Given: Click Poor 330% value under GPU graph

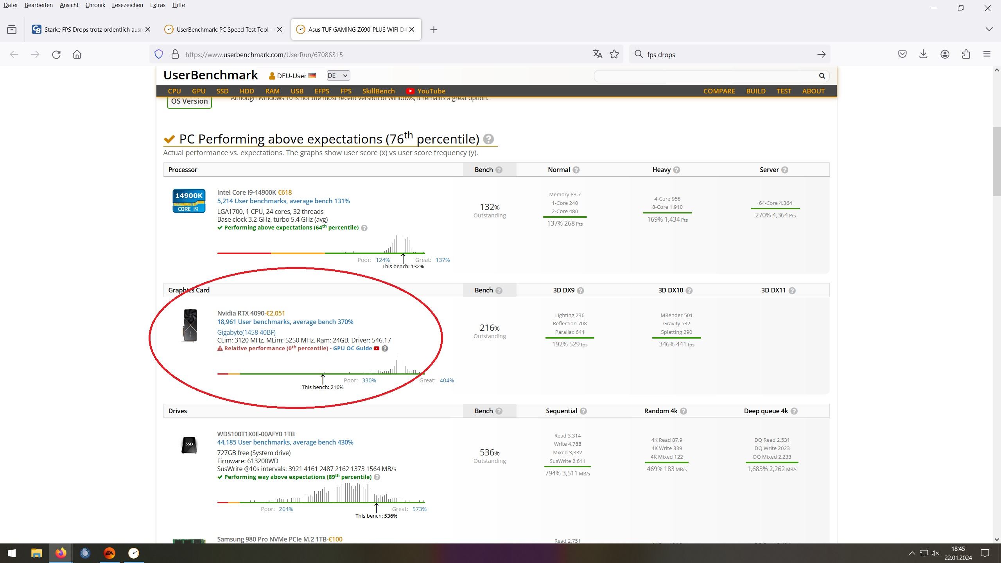Looking at the screenshot, I should 369,380.
